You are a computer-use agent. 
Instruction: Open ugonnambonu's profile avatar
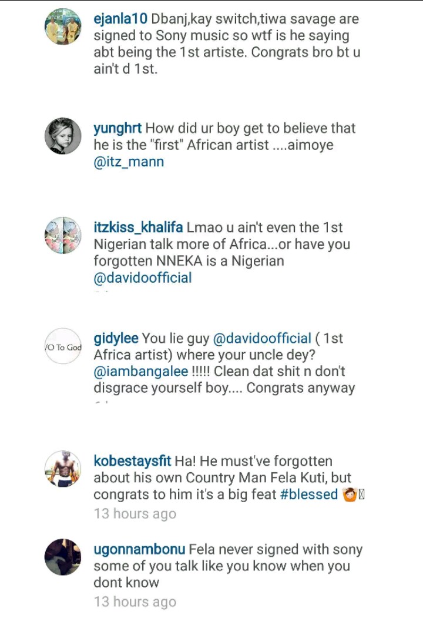(63, 557)
